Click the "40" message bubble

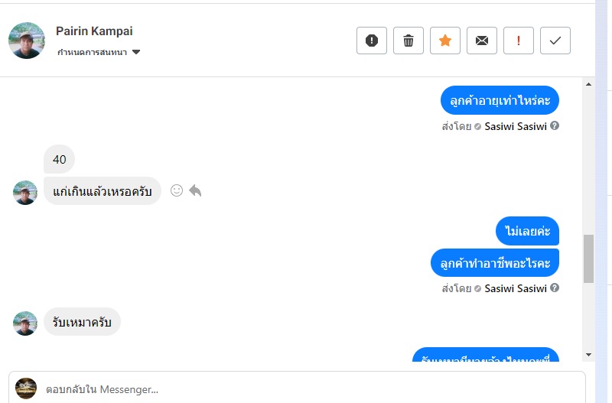pos(60,159)
